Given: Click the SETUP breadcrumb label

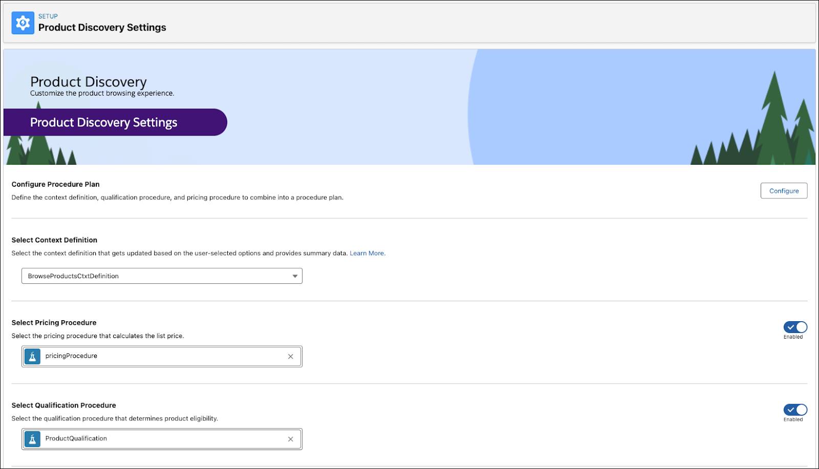Looking at the screenshot, I should [x=48, y=16].
